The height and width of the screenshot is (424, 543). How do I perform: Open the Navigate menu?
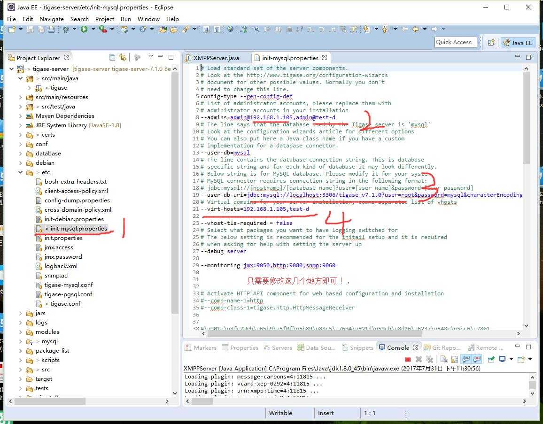pyautogui.click(x=52, y=19)
